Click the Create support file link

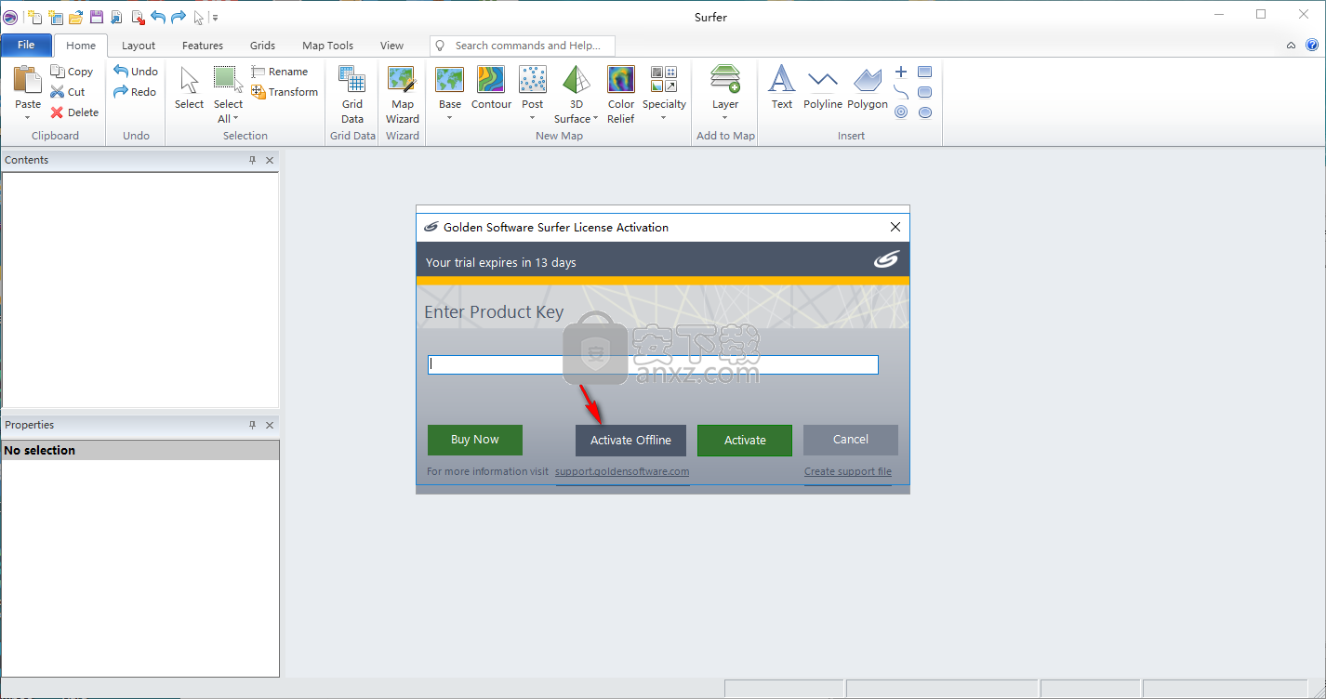tap(848, 471)
